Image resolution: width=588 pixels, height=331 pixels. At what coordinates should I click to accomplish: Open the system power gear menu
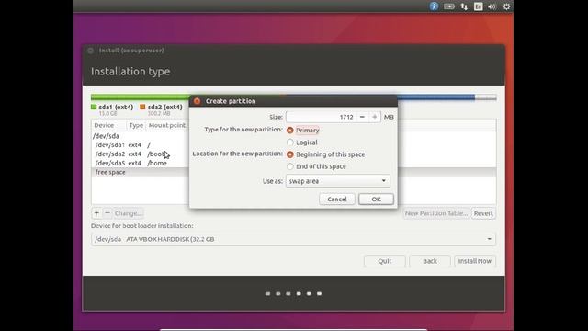pos(506,6)
